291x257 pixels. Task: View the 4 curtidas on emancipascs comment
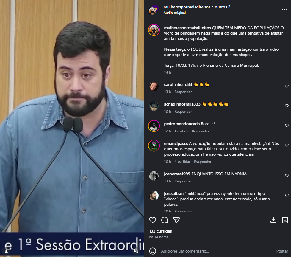tap(182, 162)
